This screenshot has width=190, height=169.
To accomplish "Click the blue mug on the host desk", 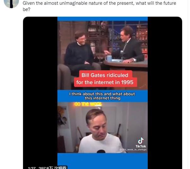I will click(109, 58).
